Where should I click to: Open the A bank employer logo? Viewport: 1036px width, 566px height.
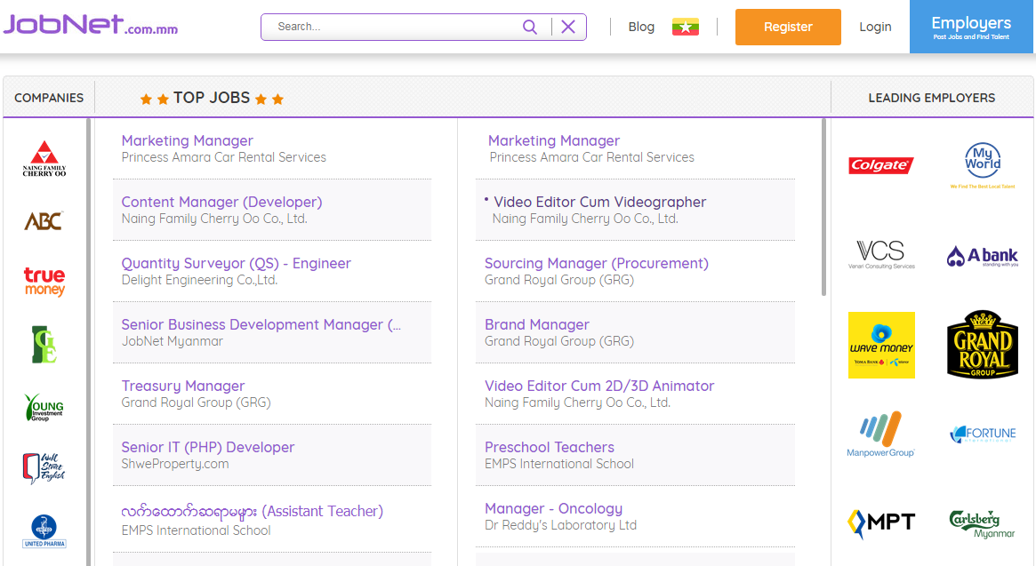pos(982,257)
